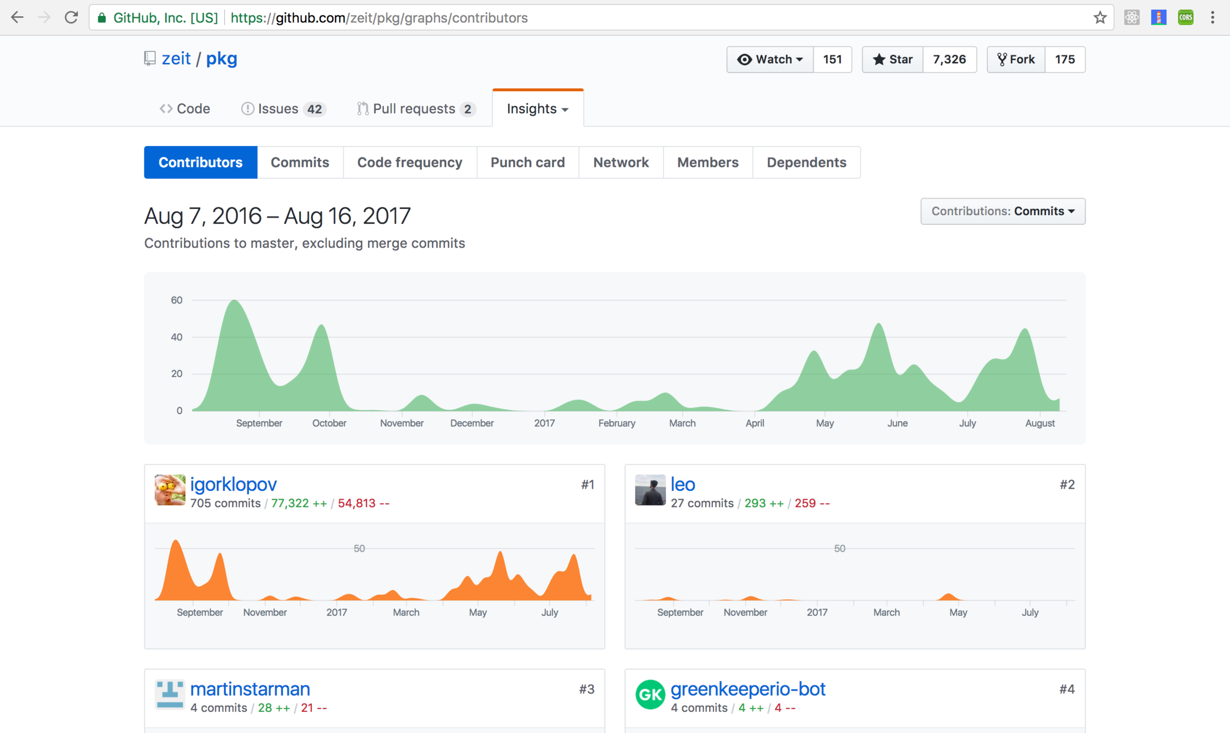Bookmark page using the star icon

point(1100,17)
